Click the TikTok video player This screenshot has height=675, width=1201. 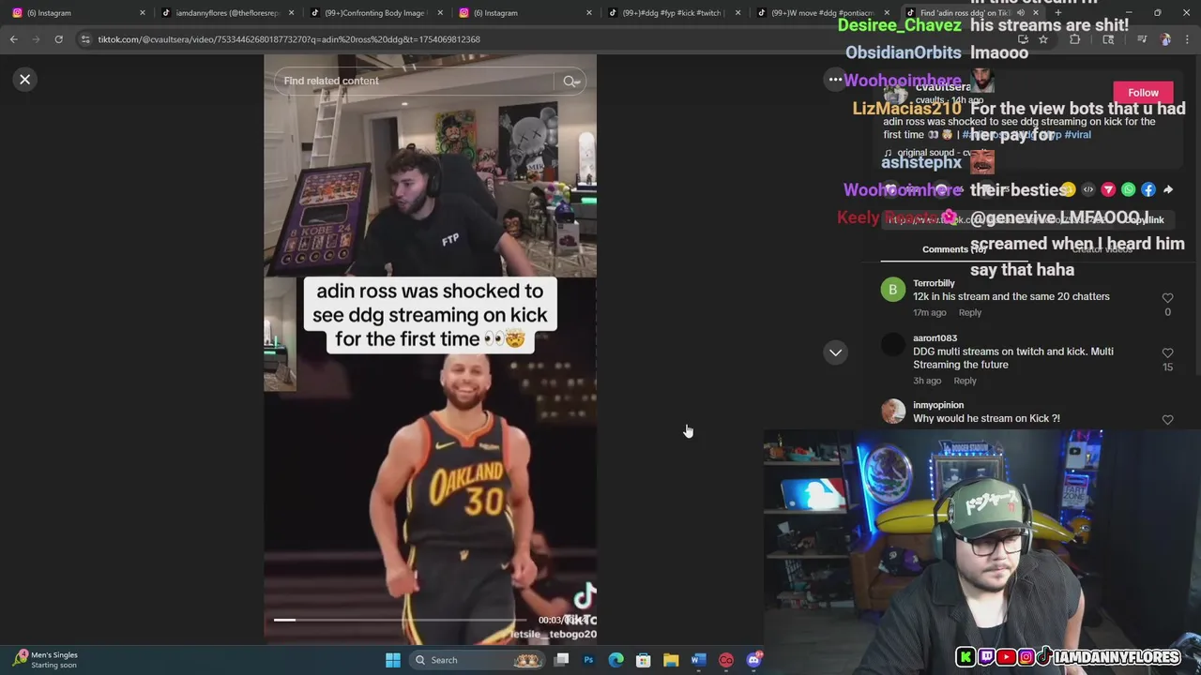[430, 349]
